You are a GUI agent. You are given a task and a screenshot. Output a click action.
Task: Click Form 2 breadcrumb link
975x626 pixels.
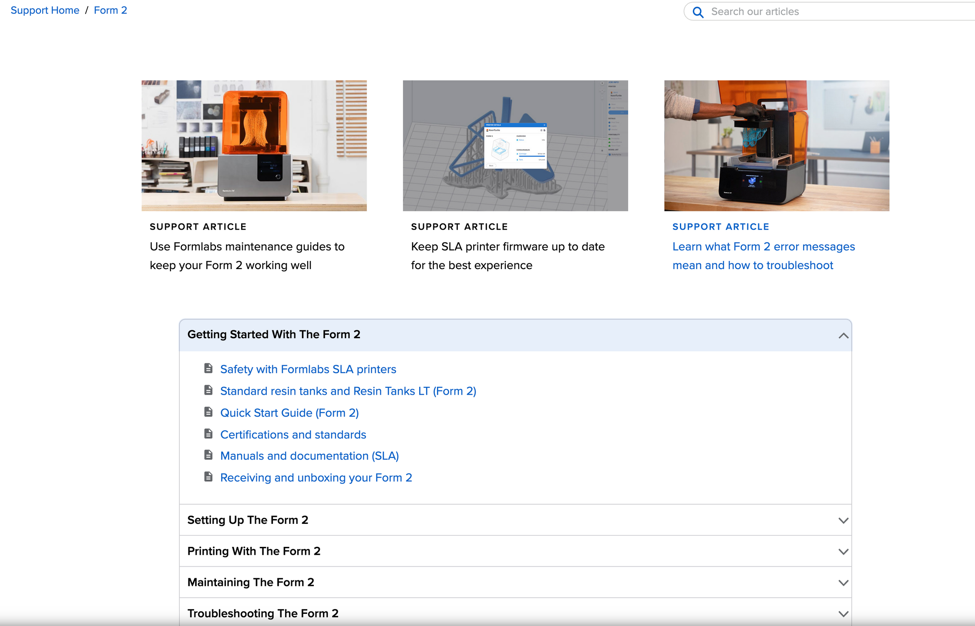pos(111,10)
